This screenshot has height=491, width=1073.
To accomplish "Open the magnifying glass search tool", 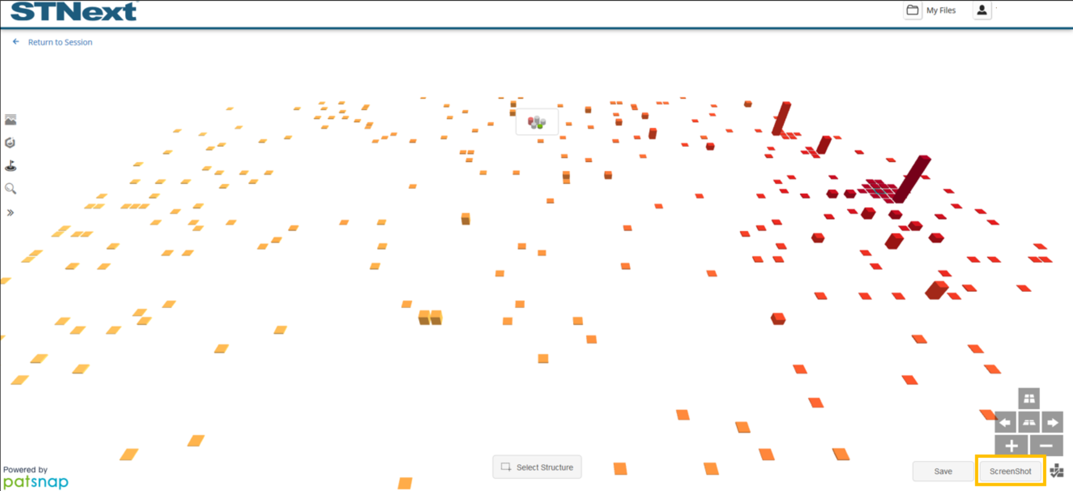I will [10, 189].
